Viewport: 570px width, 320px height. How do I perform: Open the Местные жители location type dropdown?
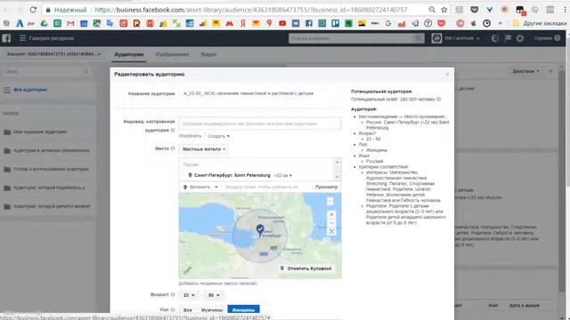tap(204, 149)
